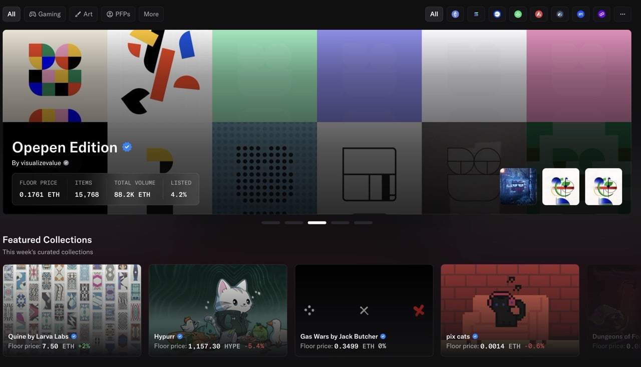Filter collections by the Solana chain icon
Viewport: 641px width, 367px height.
click(476, 14)
